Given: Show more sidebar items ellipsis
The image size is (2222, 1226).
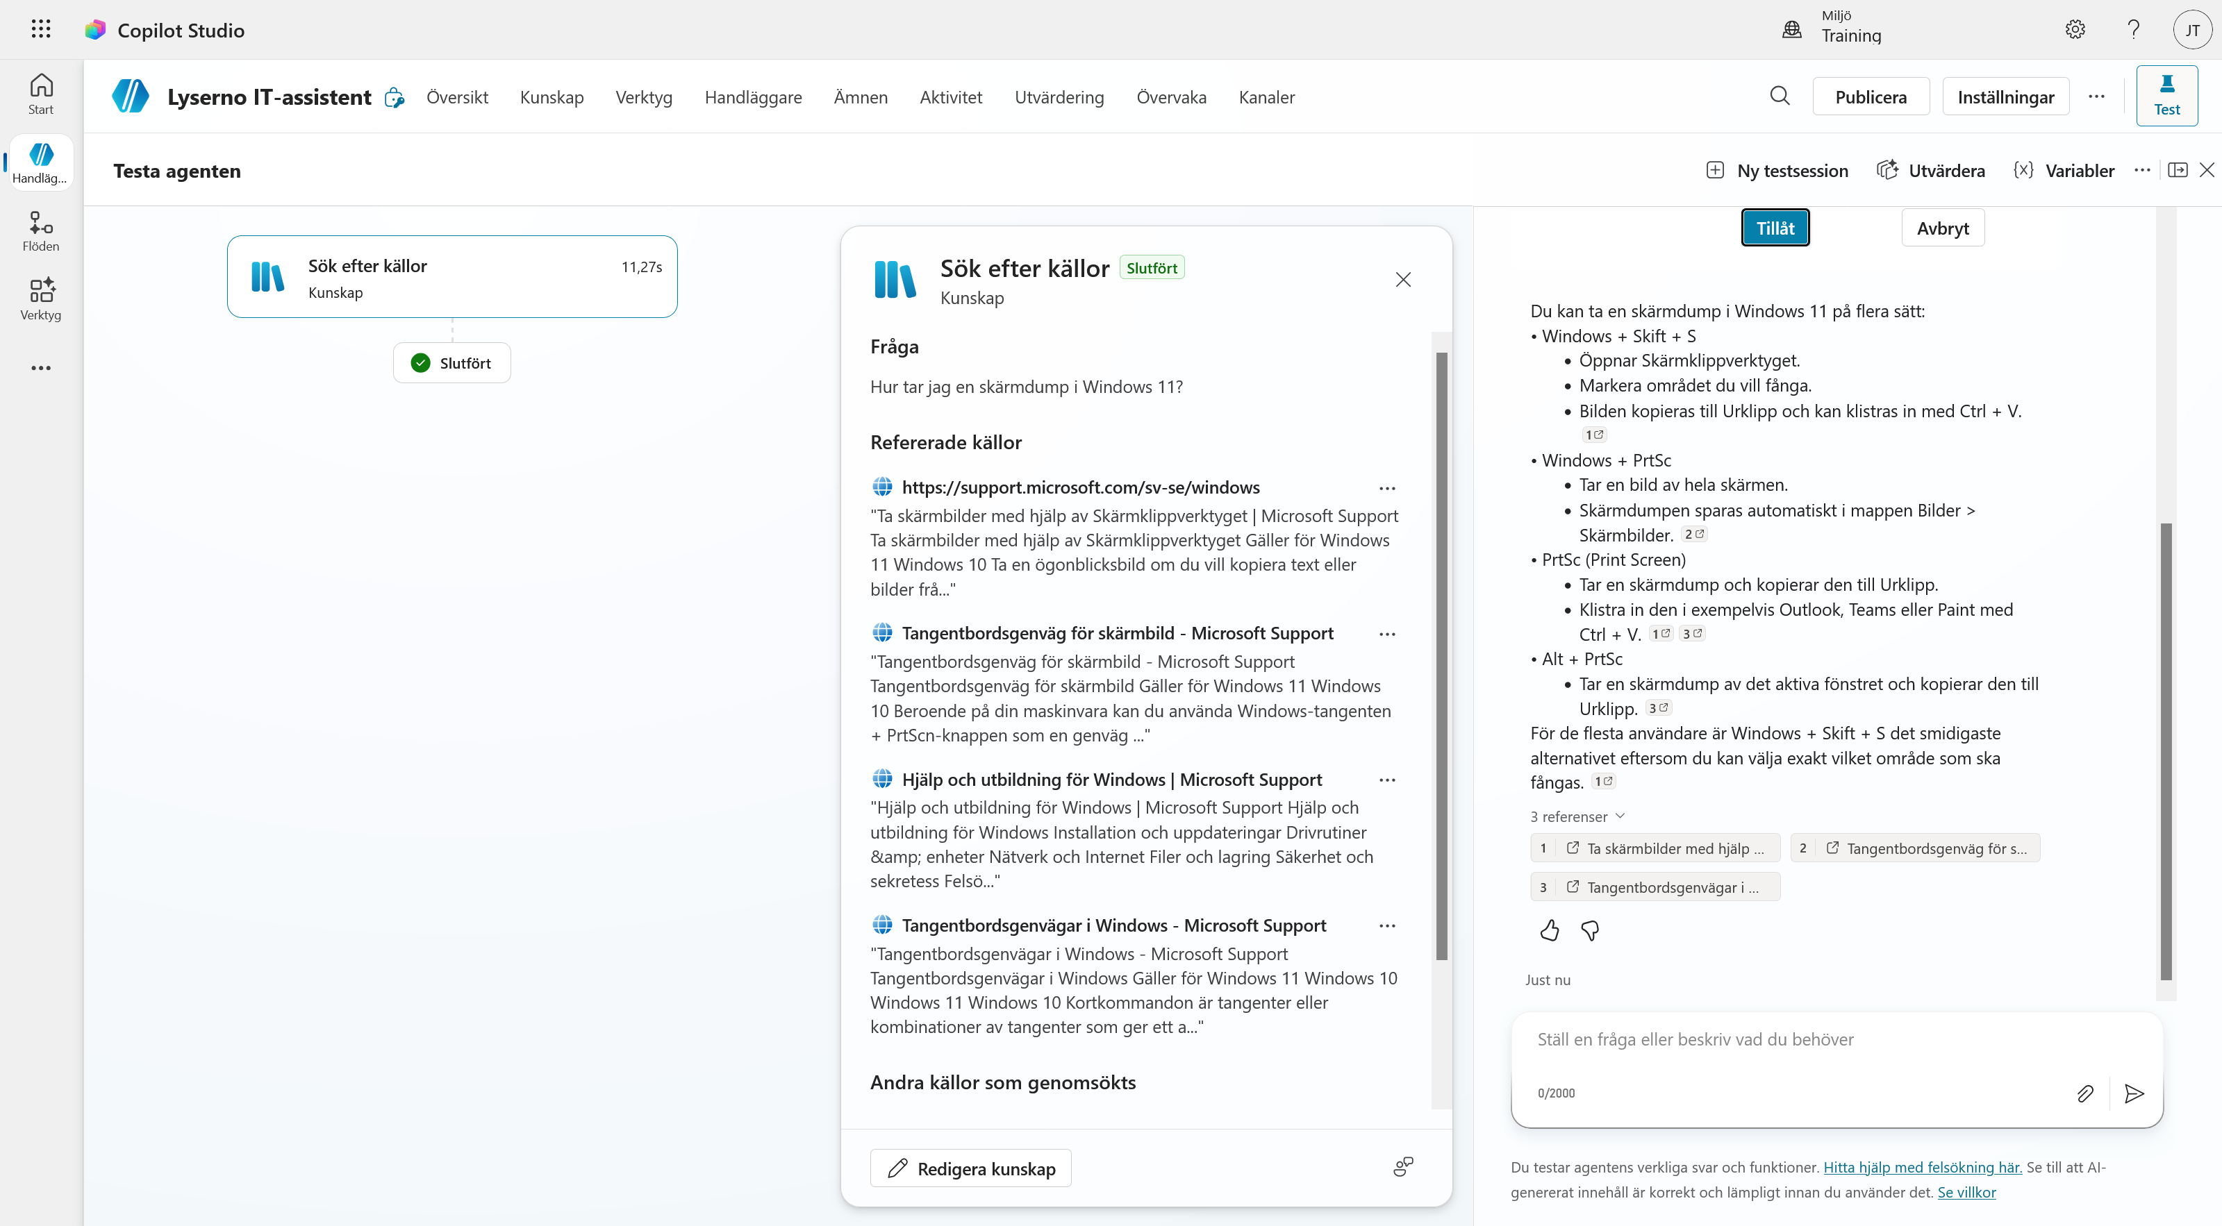Looking at the screenshot, I should coord(40,368).
